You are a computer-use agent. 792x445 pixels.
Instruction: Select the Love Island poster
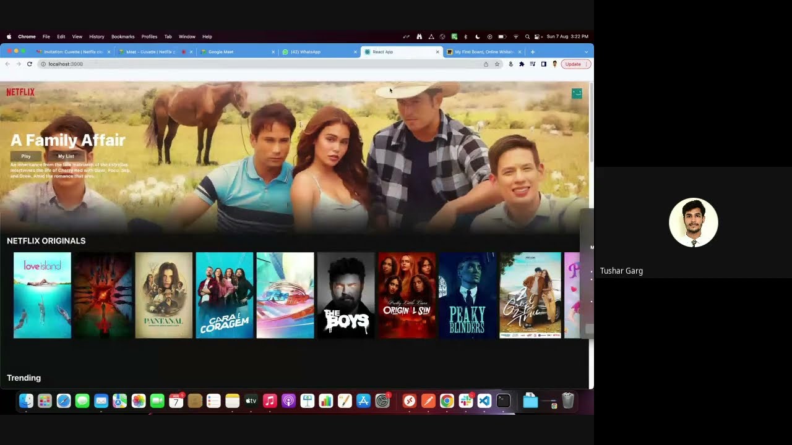(43, 295)
